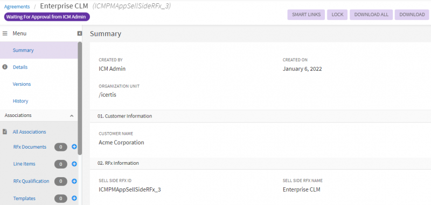Screen dimensions: 431x205
Task: Add a new Templates association
Action: click(x=74, y=198)
